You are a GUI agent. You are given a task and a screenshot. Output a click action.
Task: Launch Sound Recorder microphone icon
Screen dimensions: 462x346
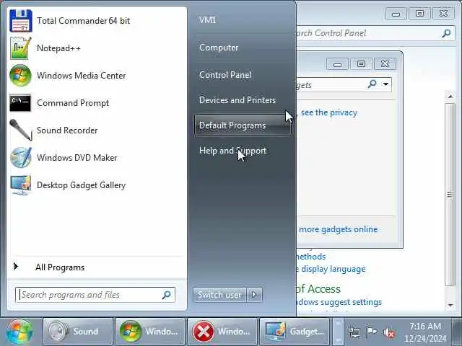click(21, 130)
